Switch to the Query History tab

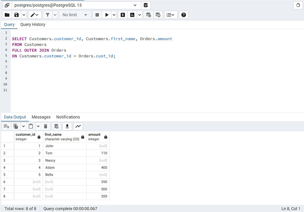click(33, 24)
